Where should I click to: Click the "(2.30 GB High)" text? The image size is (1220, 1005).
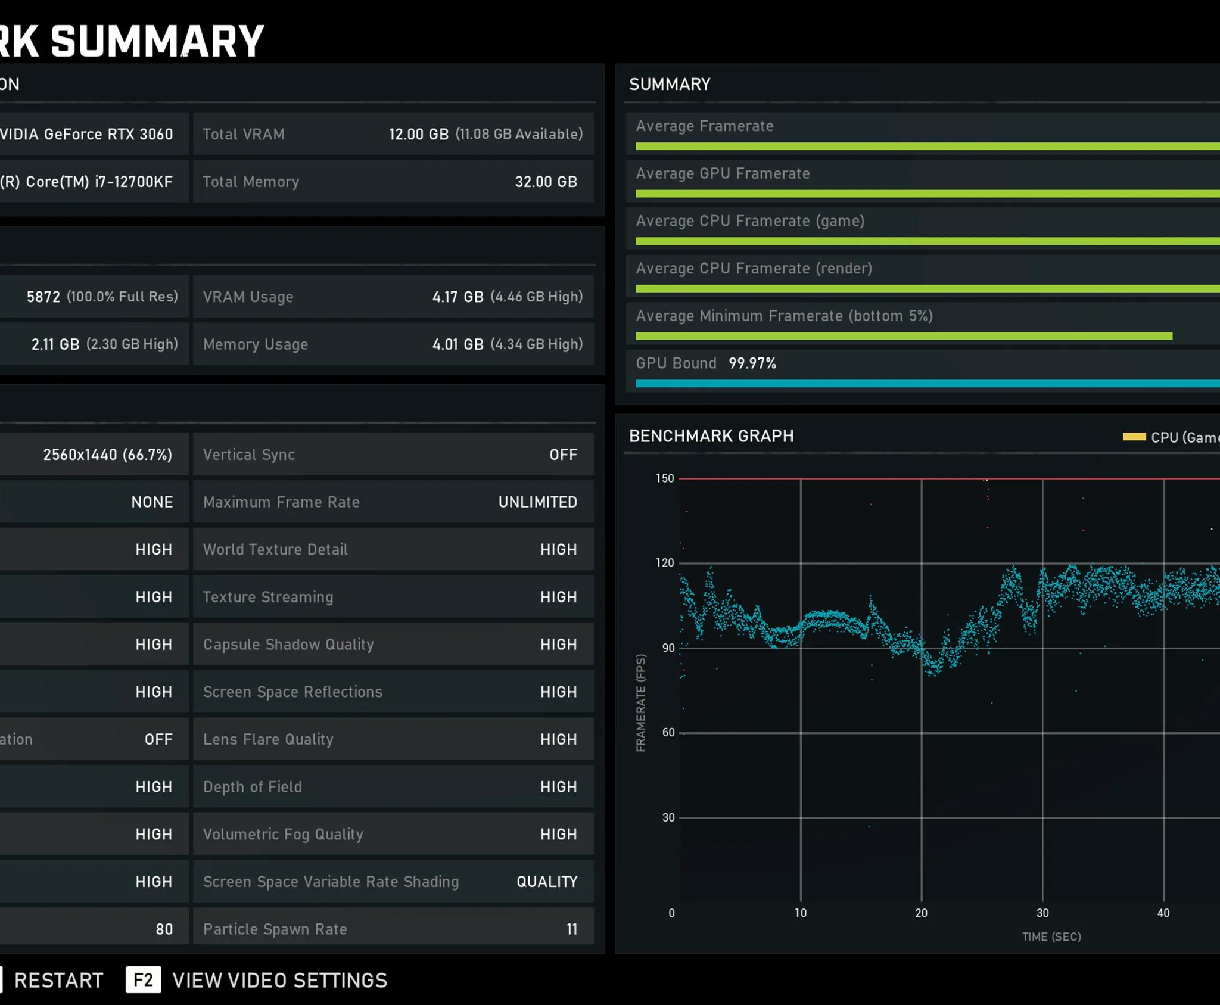click(x=132, y=344)
